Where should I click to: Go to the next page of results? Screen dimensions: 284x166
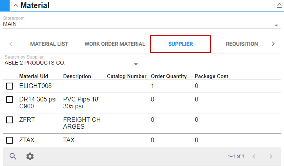click(271, 156)
